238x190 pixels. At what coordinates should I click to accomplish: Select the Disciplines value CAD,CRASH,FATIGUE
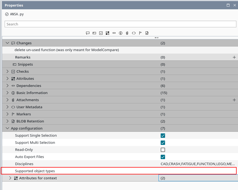(x=198, y=164)
